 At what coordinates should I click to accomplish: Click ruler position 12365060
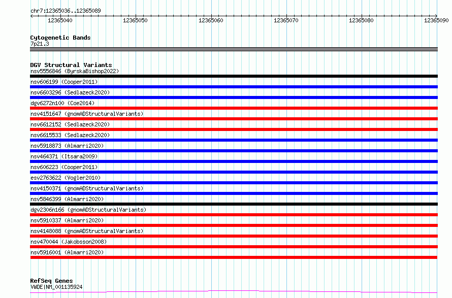pyautogui.click(x=211, y=20)
